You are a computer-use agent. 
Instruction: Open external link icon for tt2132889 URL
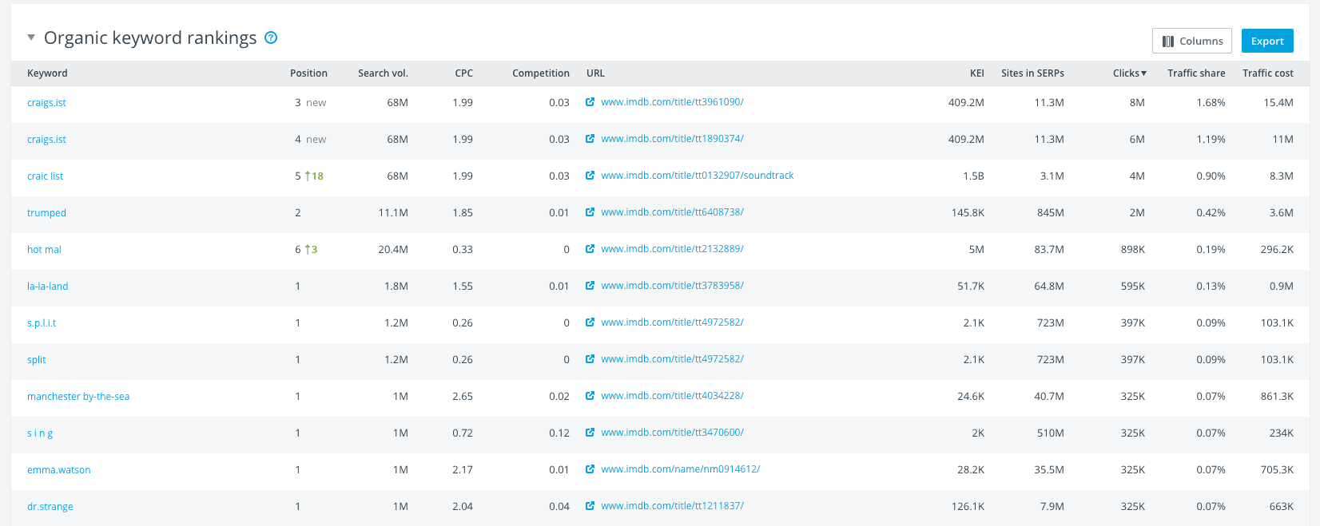[x=590, y=249]
